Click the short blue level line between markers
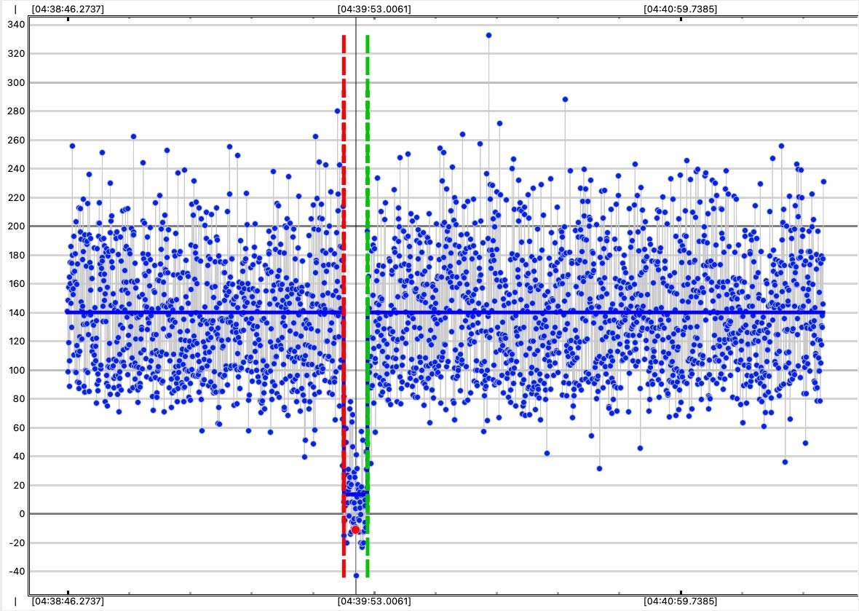Viewport: 859px width, 611px height. 355,494
